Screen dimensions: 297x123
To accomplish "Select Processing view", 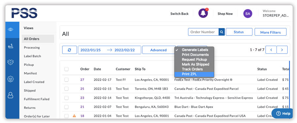I will click(32, 48).
